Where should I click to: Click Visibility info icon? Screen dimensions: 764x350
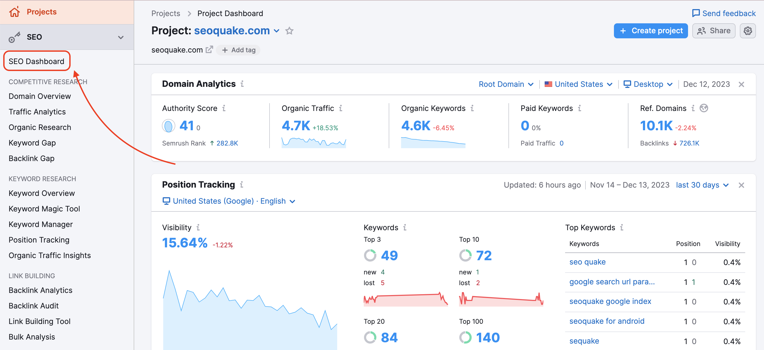(198, 228)
